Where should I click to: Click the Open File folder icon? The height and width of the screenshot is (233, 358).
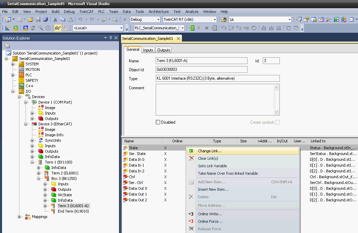31,20
